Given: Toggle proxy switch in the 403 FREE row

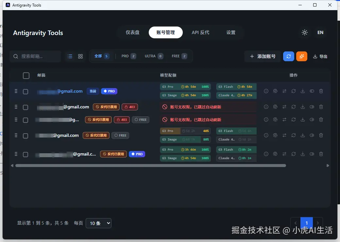Looking at the screenshot, I should [x=312, y=120].
